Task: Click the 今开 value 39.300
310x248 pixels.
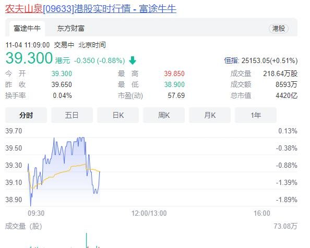Action: click(x=62, y=73)
